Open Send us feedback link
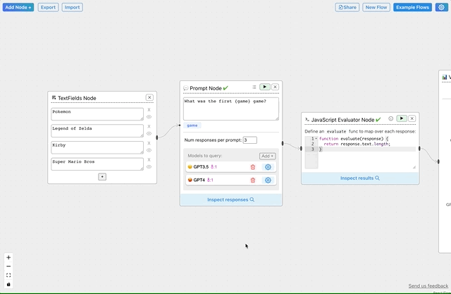 (x=428, y=286)
